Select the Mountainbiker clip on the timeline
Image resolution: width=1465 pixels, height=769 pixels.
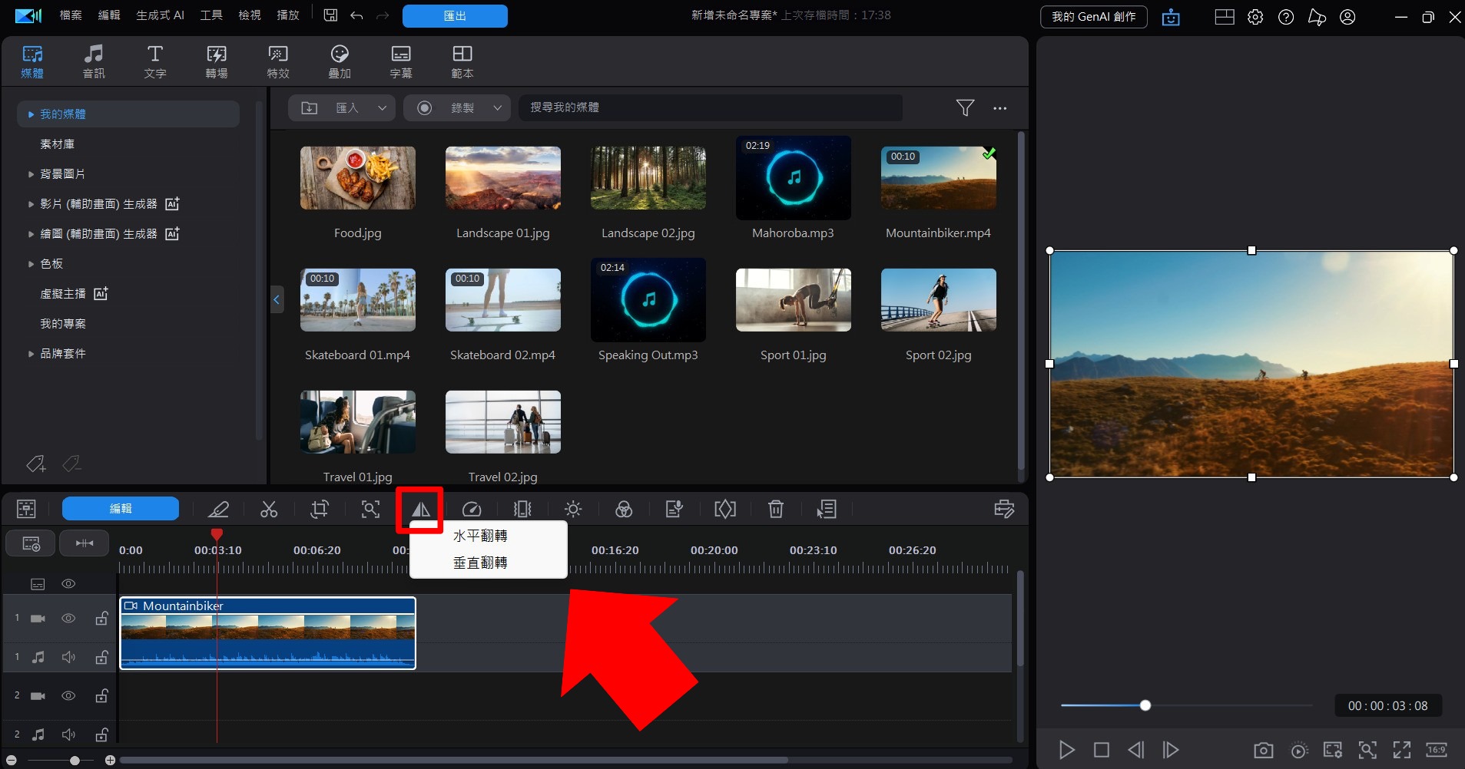pos(267,633)
